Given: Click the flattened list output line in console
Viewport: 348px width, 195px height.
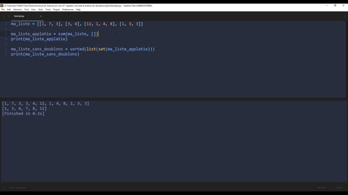Looking at the screenshot, I should (46, 103).
